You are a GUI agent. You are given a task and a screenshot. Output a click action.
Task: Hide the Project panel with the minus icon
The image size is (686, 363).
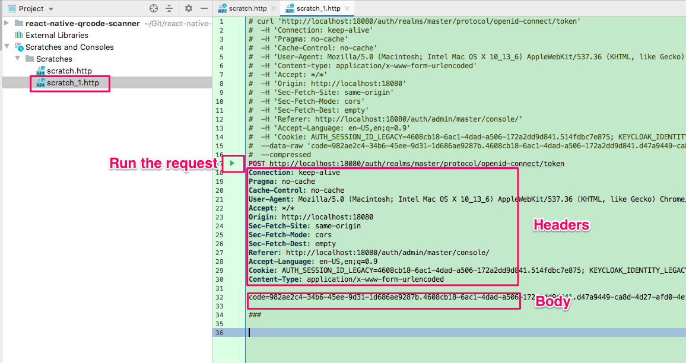pyautogui.click(x=204, y=8)
